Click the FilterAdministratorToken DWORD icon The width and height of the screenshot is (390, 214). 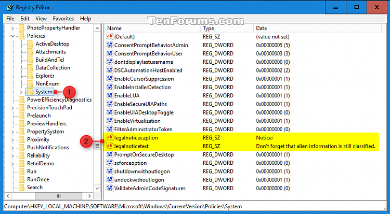[110, 129]
